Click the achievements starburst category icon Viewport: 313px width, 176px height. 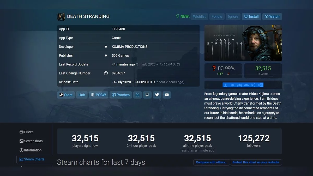233,85
